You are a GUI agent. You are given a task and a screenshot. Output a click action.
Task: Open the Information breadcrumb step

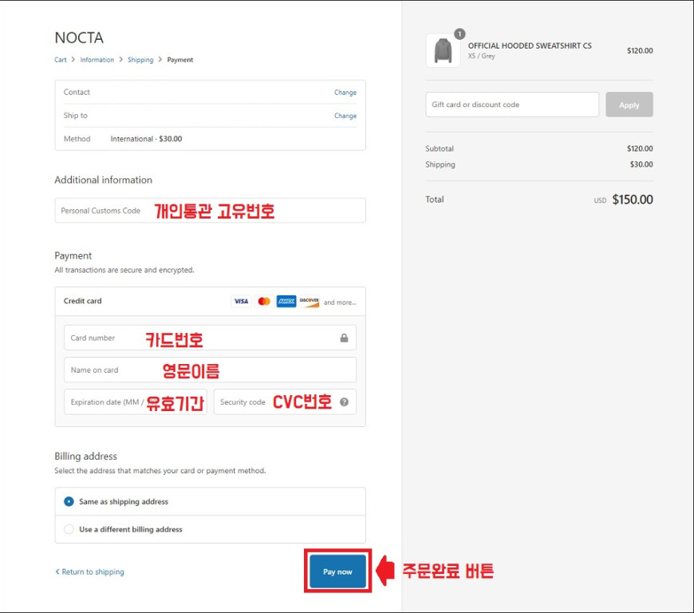pos(97,60)
